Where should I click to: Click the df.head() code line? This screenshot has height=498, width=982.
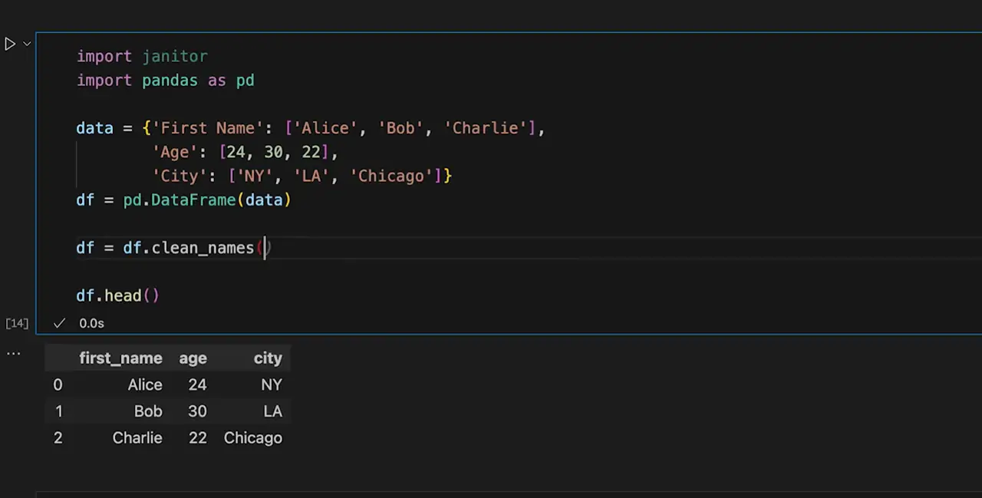[117, 295]
